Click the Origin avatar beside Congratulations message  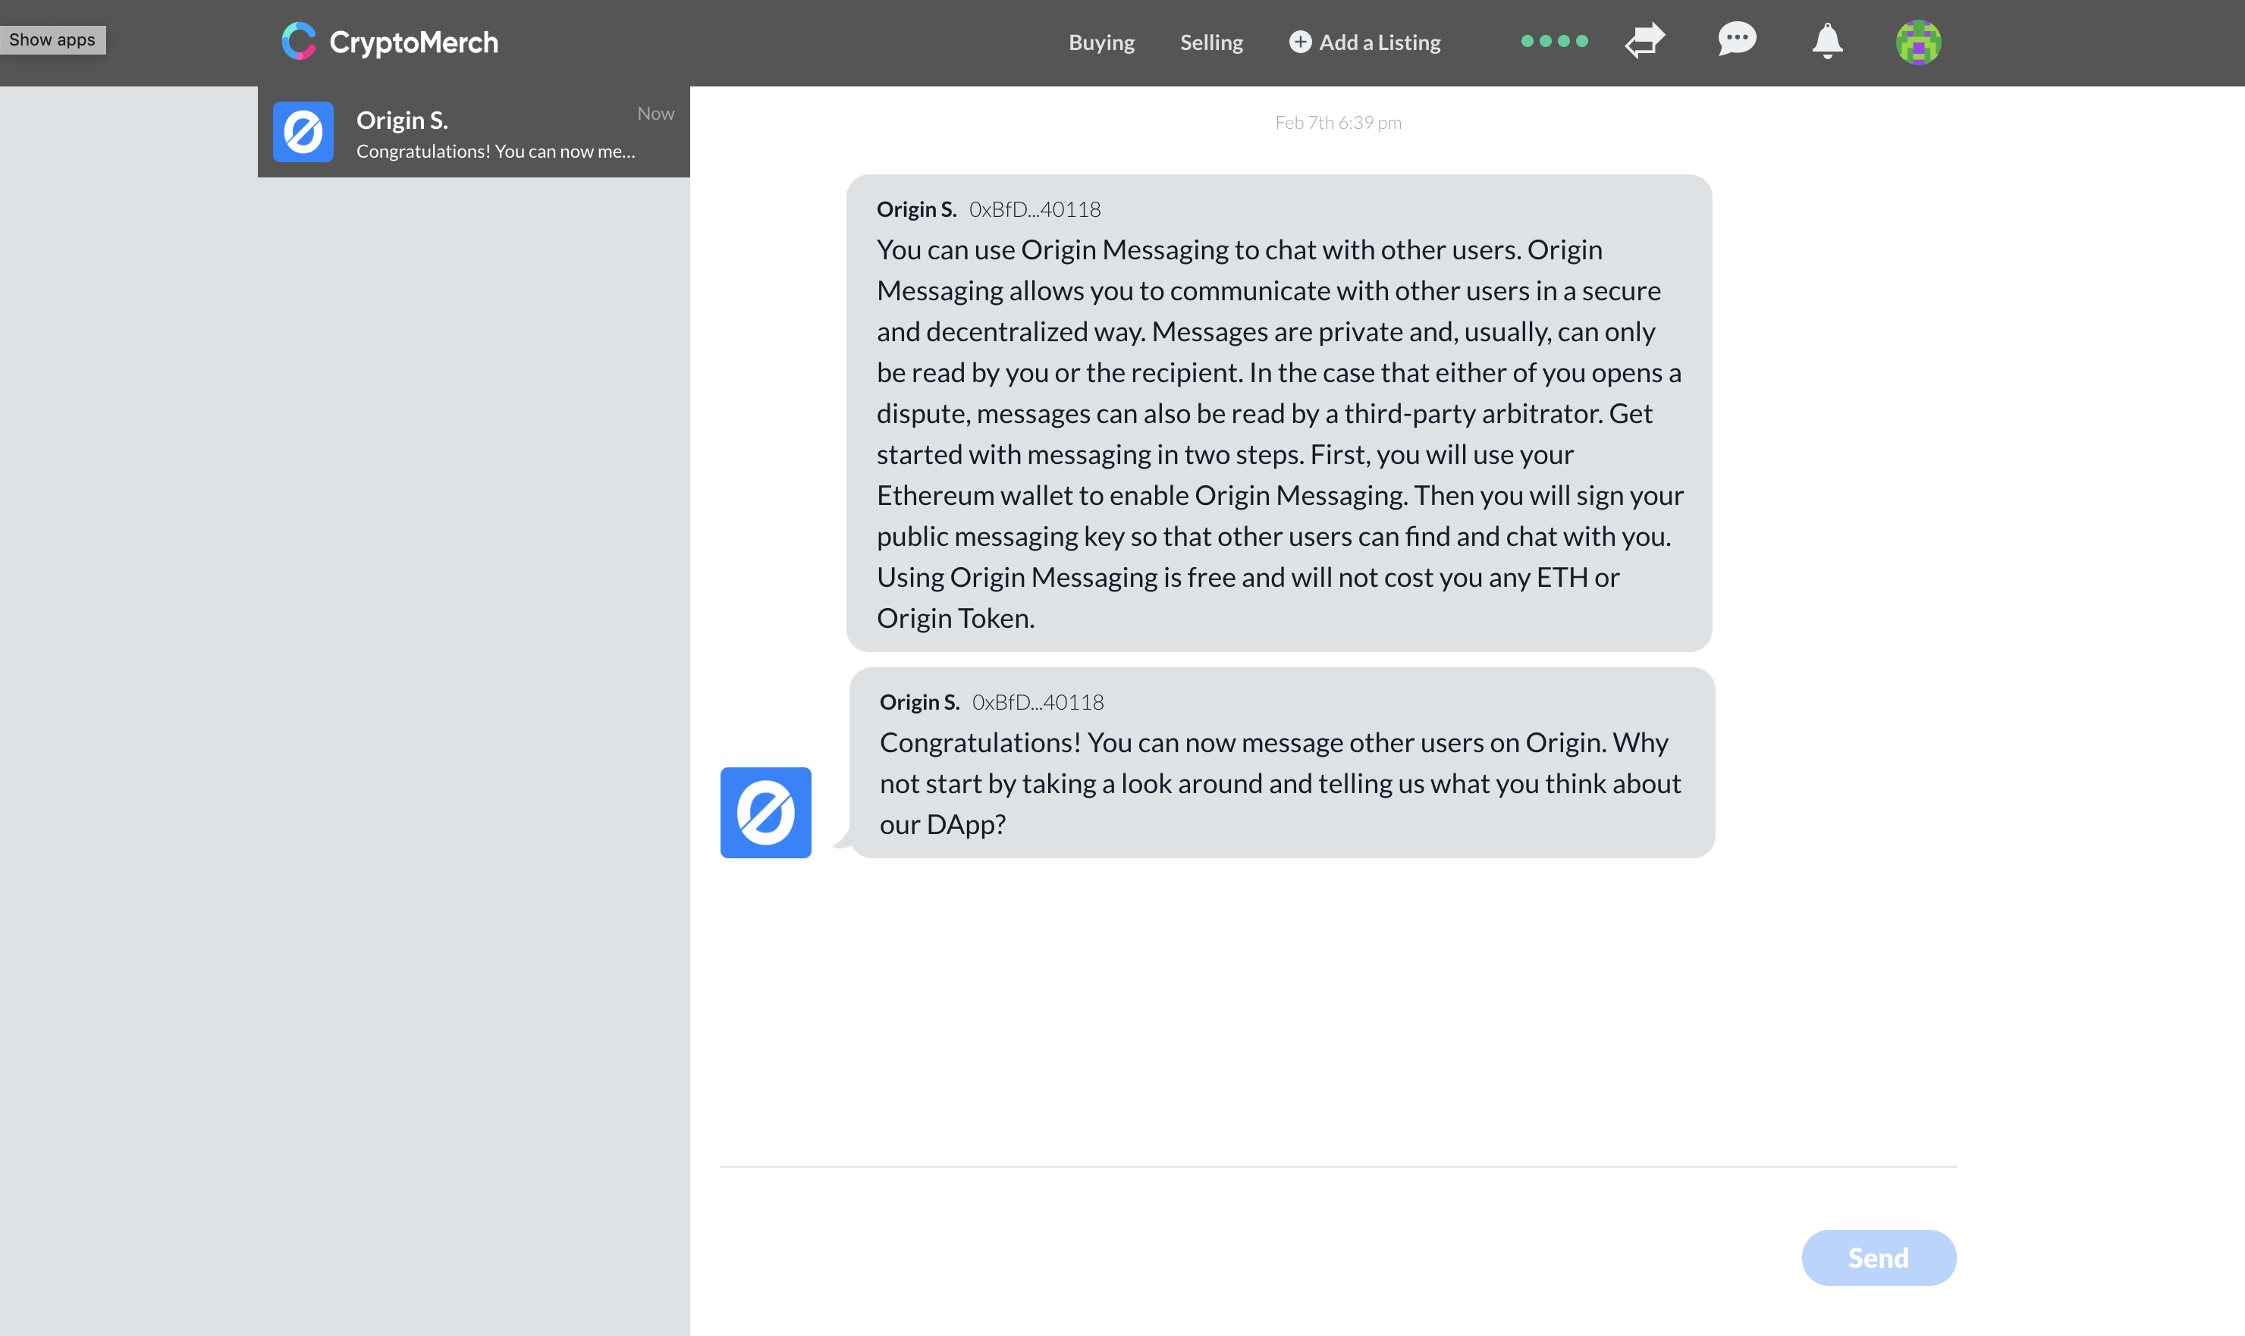[x=765, y=812]
